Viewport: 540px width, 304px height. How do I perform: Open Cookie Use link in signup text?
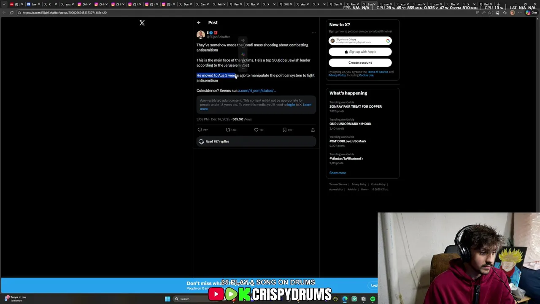pyautogui.click(x=367, y=76)
